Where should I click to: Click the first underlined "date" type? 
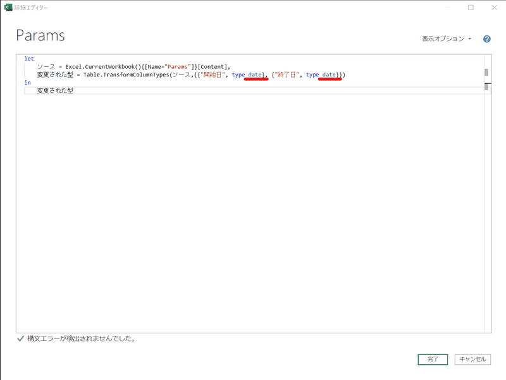tap(256, 75)
